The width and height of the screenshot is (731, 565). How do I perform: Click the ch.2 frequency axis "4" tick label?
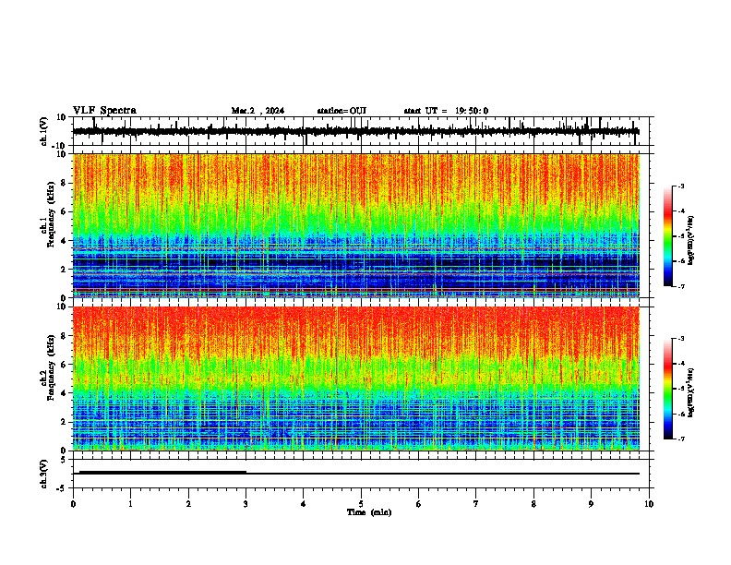tap(64, 393)
